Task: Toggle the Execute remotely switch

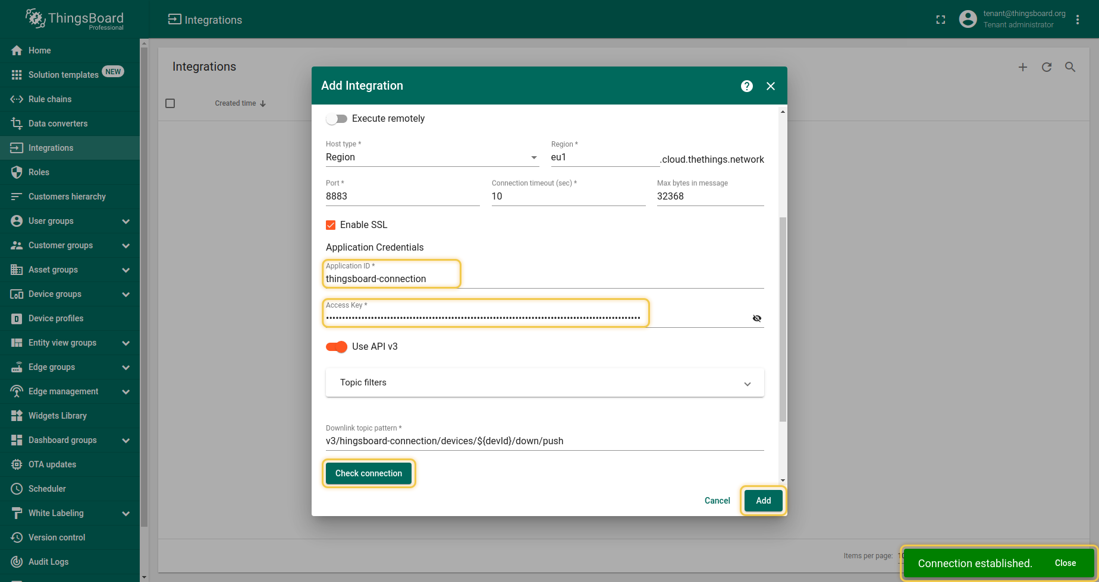Action: (x=337, y=119)
